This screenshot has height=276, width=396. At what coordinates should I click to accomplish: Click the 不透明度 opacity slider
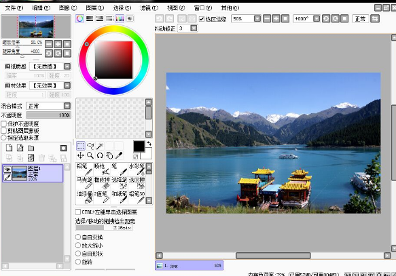[48, 115]
